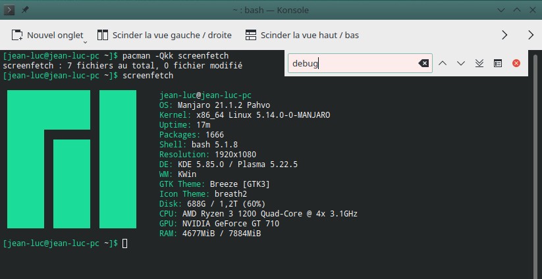Click the 'Shell: bash 5.1.8' line
The image size is (542, 279).
198,144
